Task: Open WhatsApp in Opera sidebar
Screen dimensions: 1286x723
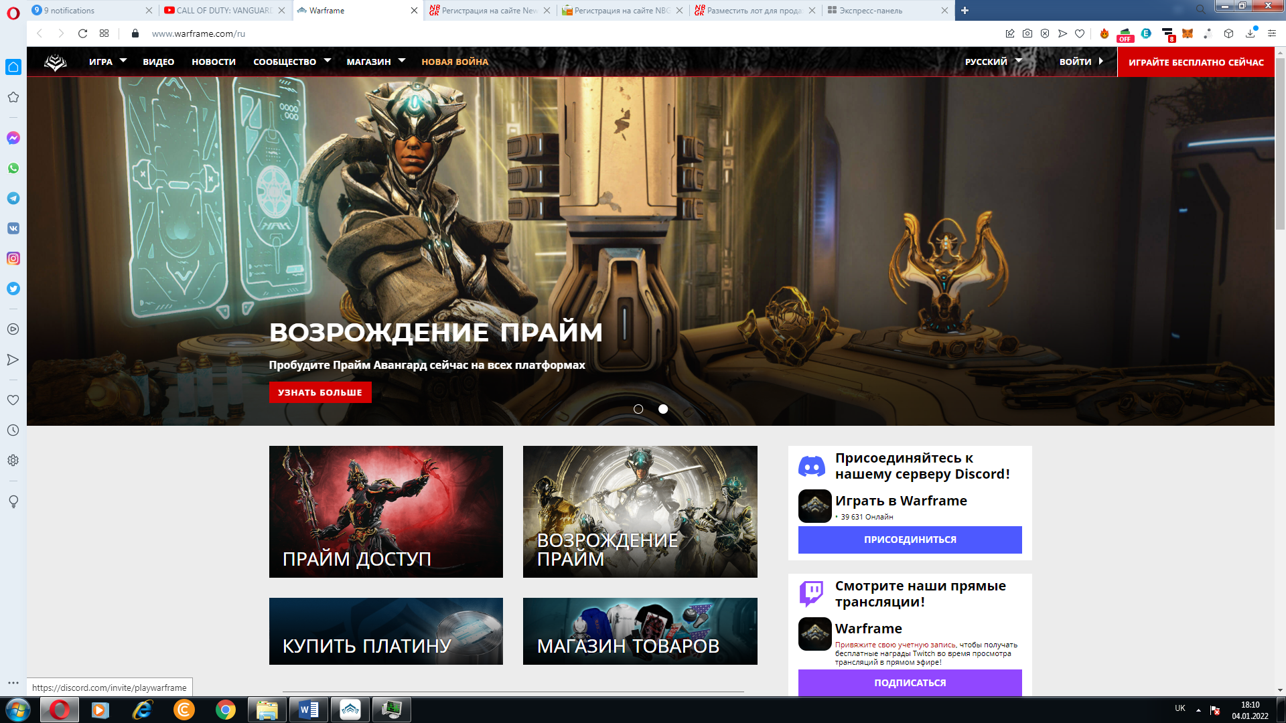Action: [13, 168]
